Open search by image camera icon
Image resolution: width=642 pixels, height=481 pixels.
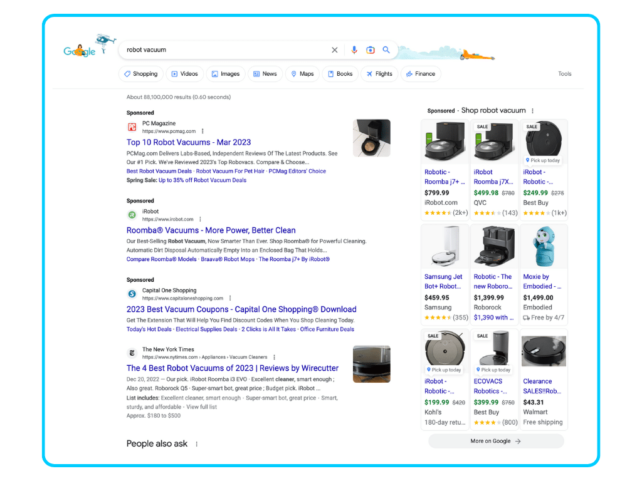click(x=370, y=50)
